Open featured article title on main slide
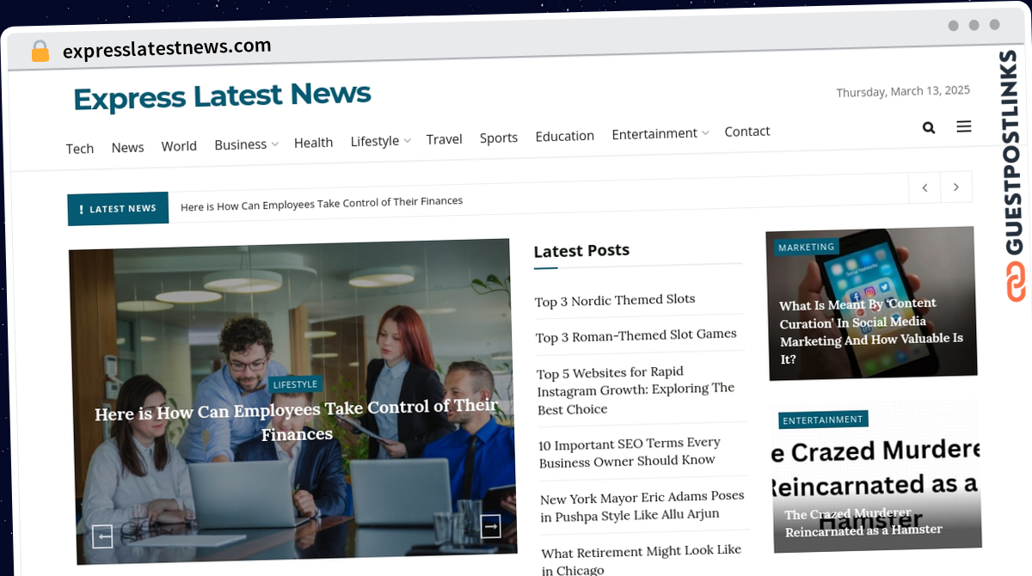The image size is (1032, 576). pyautogui.click(x=297, y=420)
